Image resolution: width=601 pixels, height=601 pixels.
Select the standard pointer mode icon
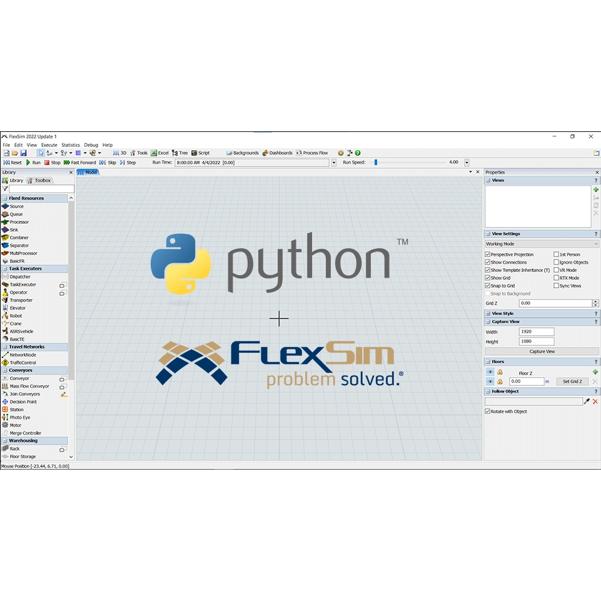[41, 153]
